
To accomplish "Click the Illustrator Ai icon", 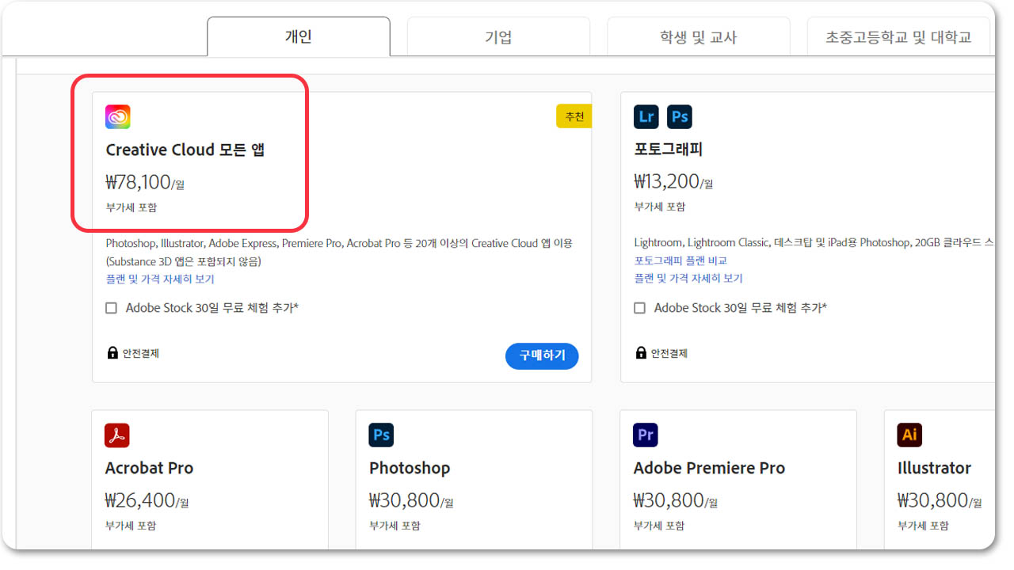I will [909, 435].
